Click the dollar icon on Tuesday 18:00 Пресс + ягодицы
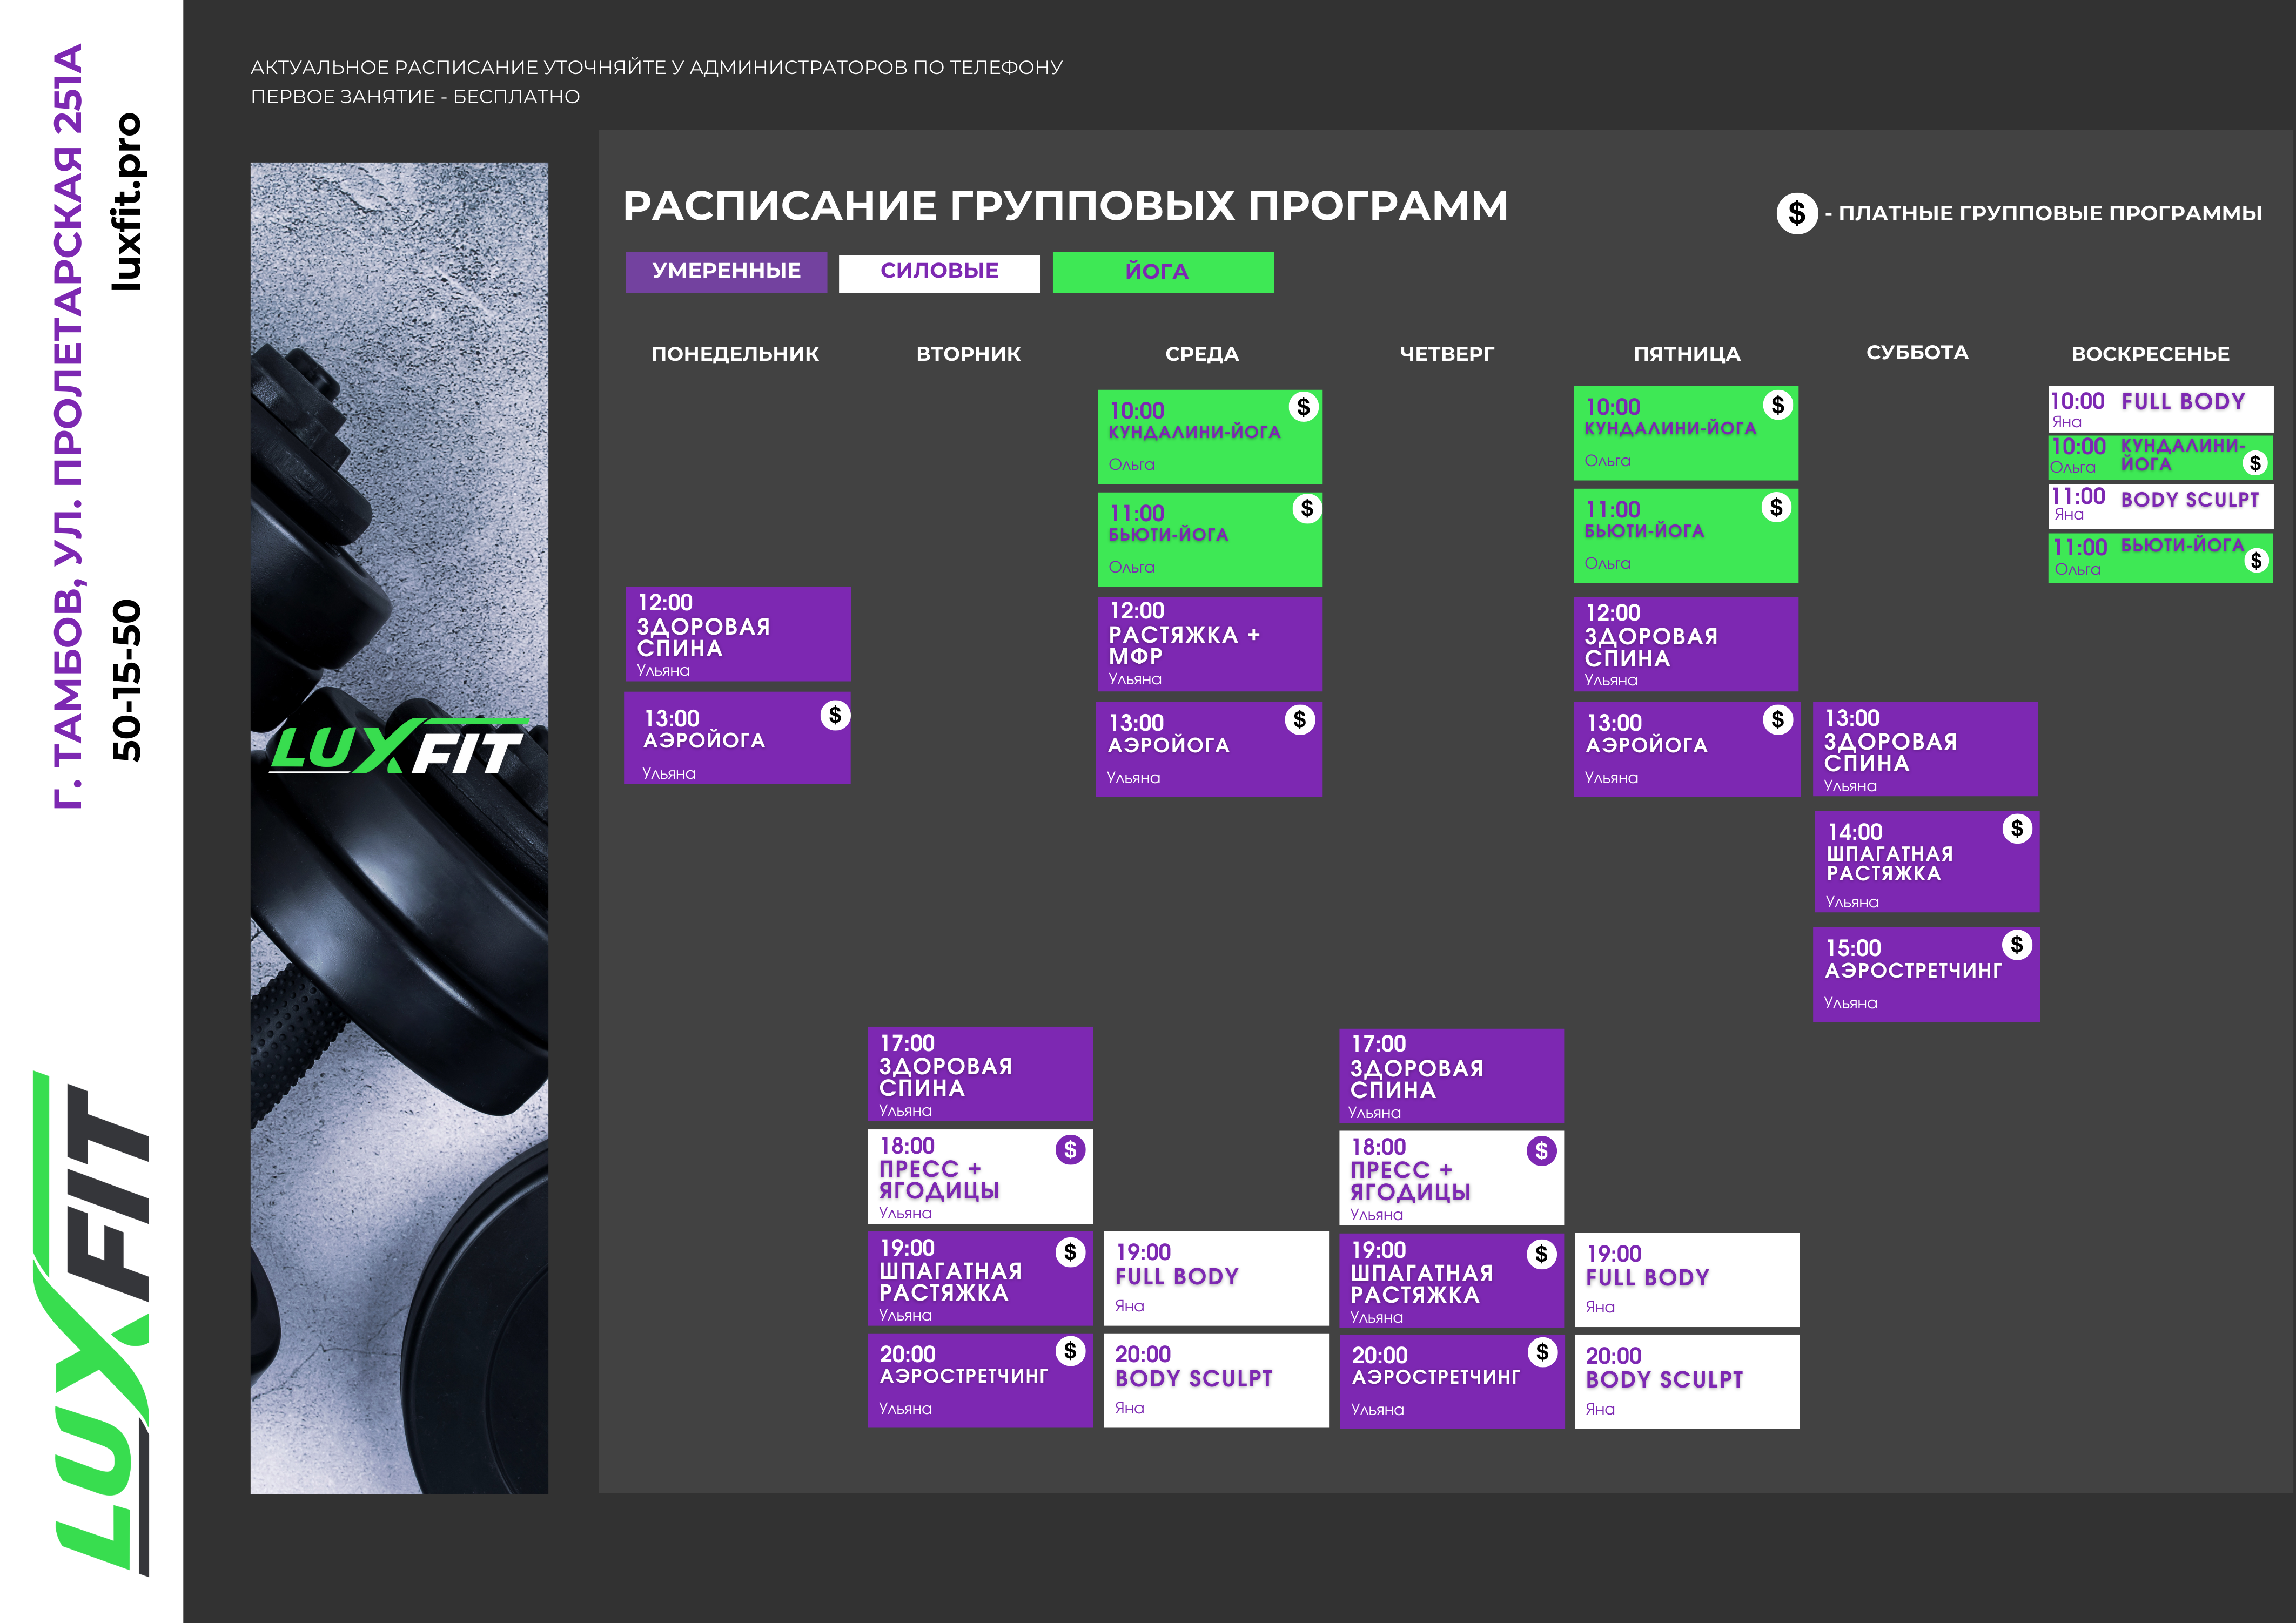 point(1070,1150)
